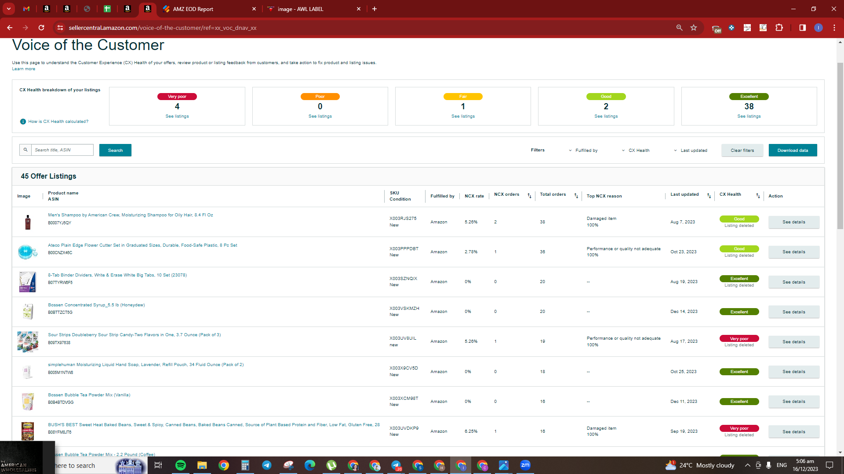See details for Men's Shampoo by American Crew
The height and width of the screenshot is (474, 844).
point(793,222)
